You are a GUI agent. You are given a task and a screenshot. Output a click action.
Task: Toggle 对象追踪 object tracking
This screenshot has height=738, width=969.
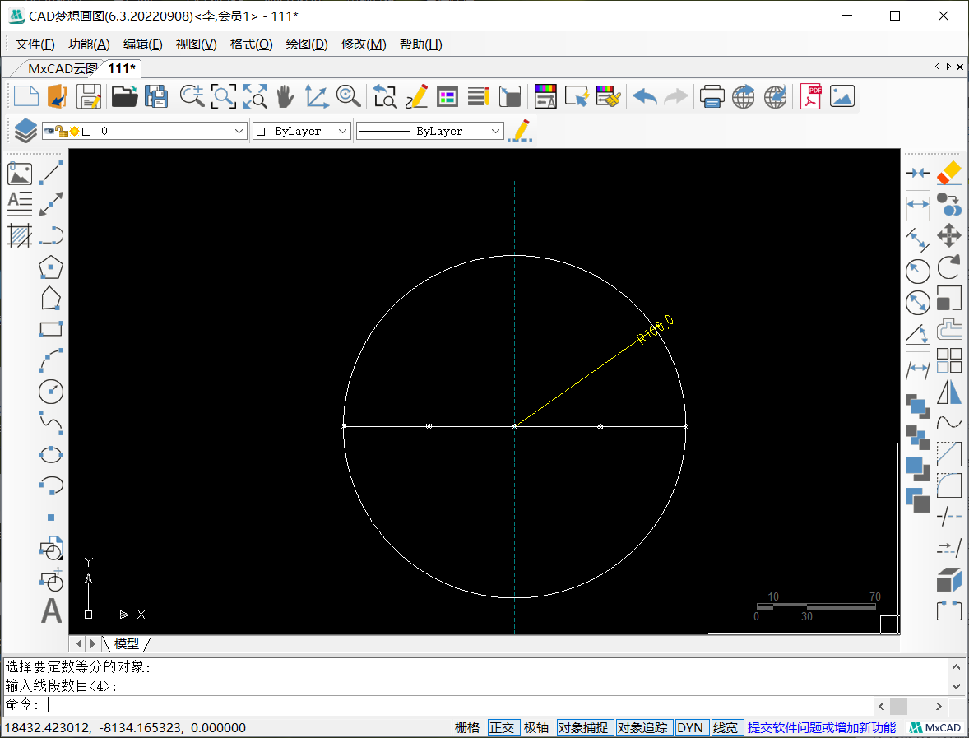pos(642,727)
